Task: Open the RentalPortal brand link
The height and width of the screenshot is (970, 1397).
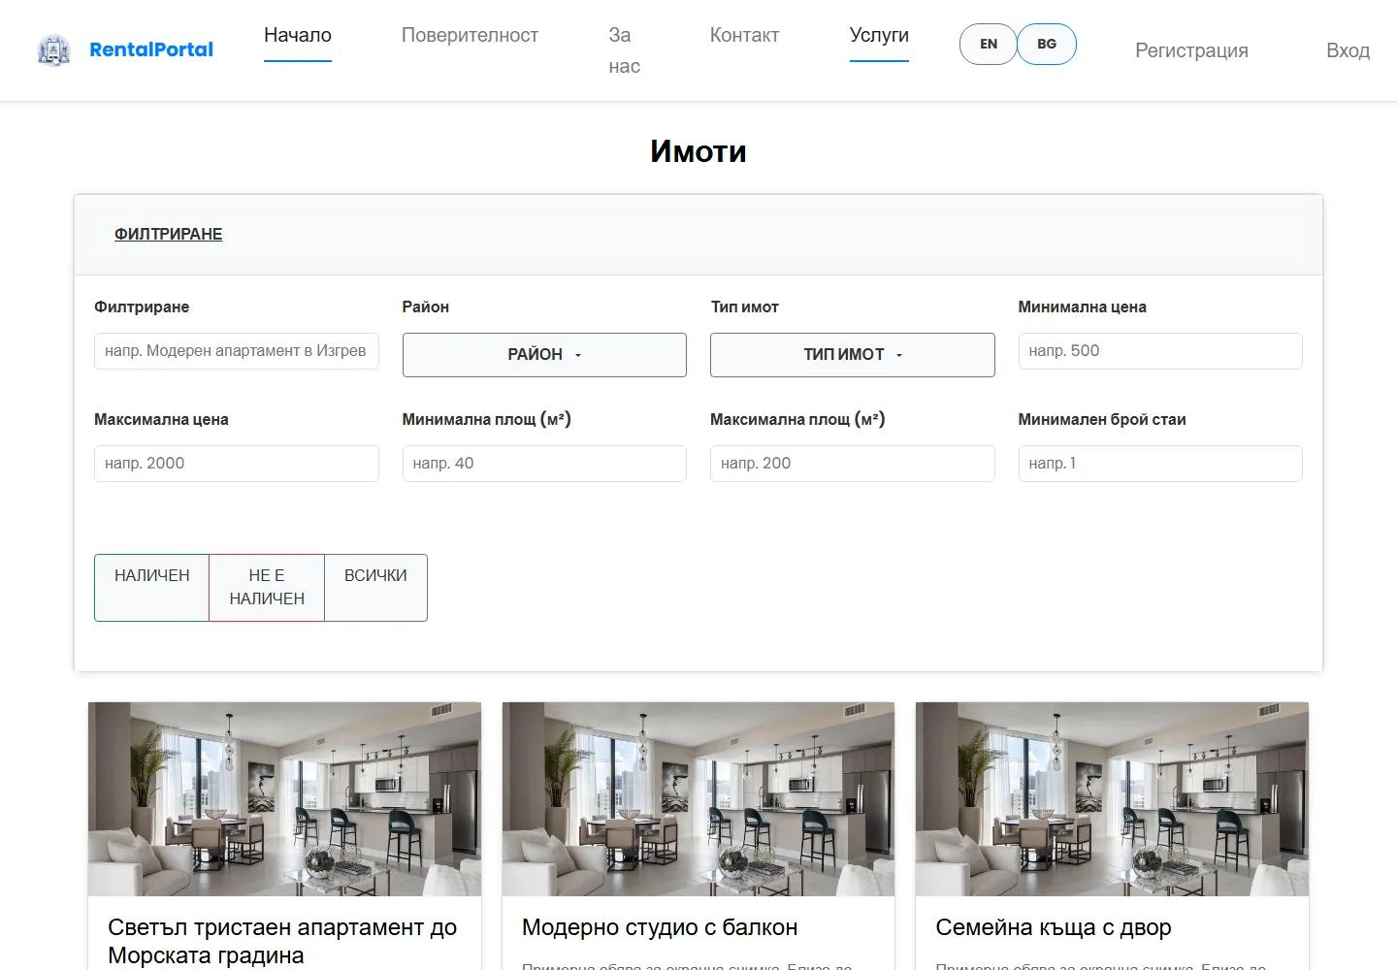Action: tap(151, 49)
